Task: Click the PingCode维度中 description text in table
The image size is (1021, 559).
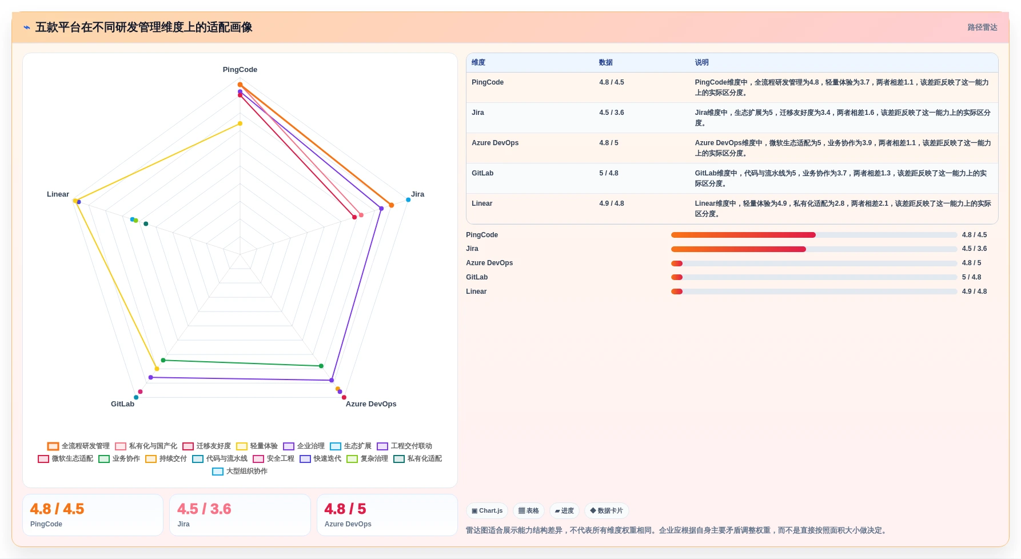Action: [842, 87]
